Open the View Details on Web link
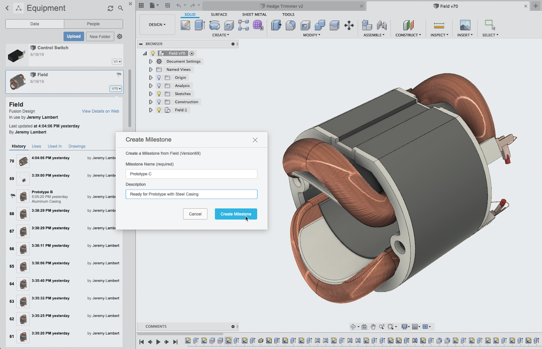The width and height of the screenshot is (542, 349). coord(100,111)
